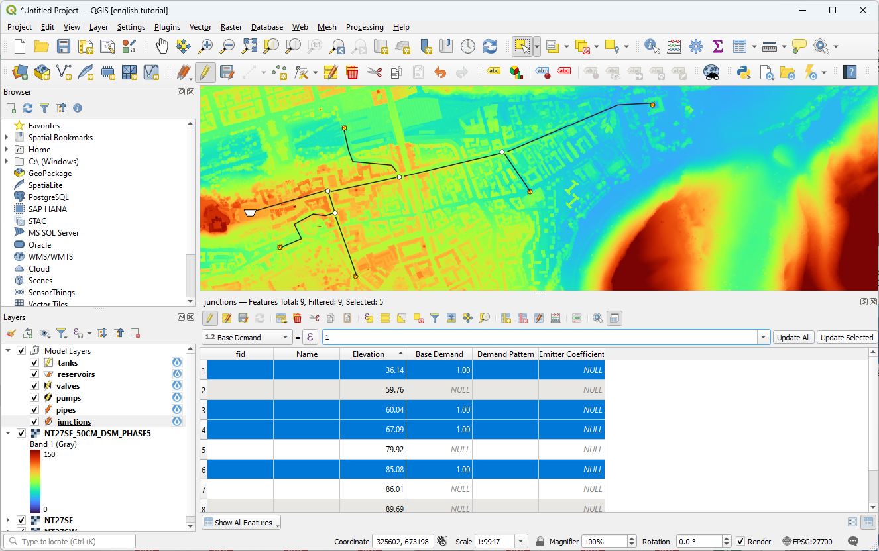Open the Processing menu
Image resolution: width=879 pixels, height=551 pixels.
(364, 27)
